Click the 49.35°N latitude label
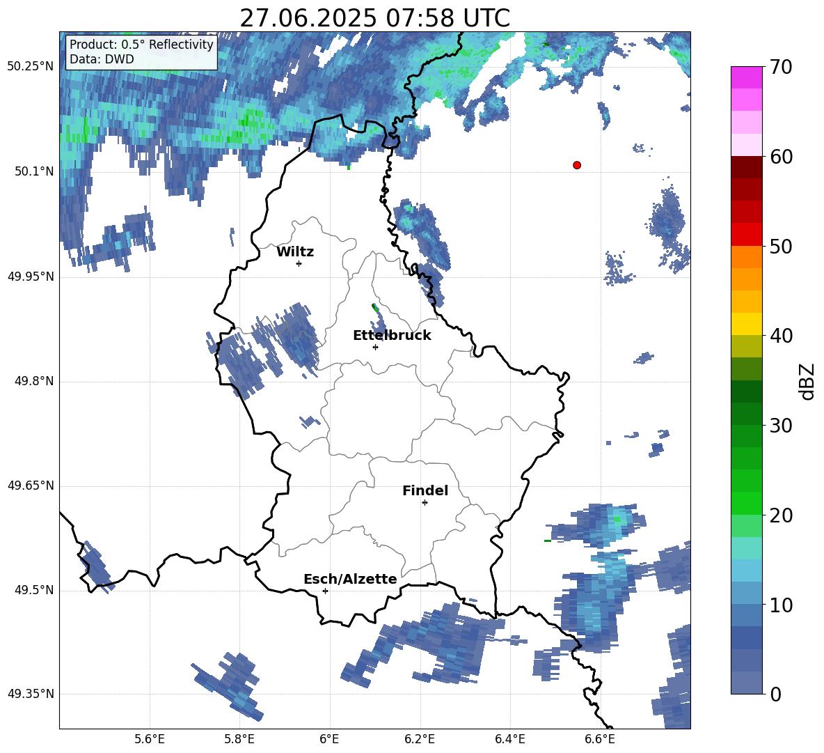 click(31, 694)
